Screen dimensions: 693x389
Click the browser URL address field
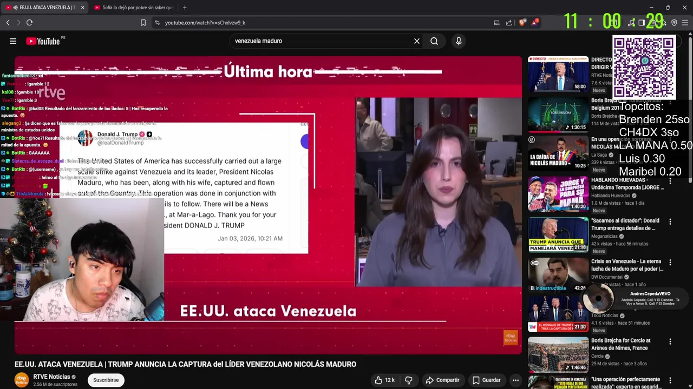click(325, 23)
